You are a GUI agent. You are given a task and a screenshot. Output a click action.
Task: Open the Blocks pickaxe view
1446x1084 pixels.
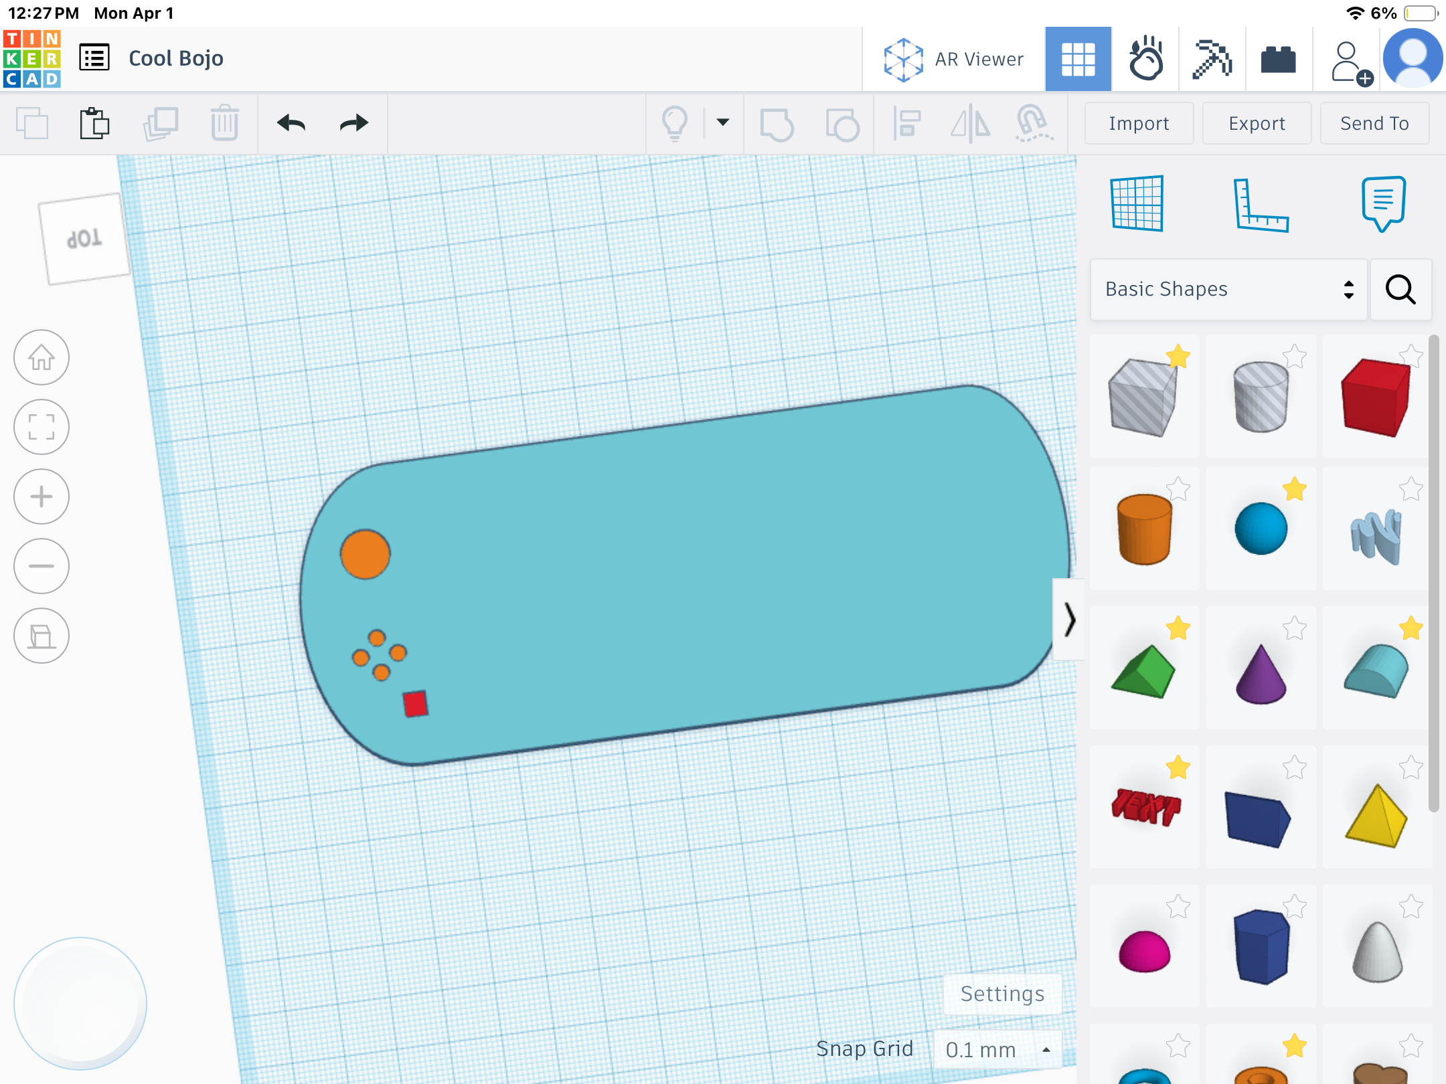pos(1212,59)
